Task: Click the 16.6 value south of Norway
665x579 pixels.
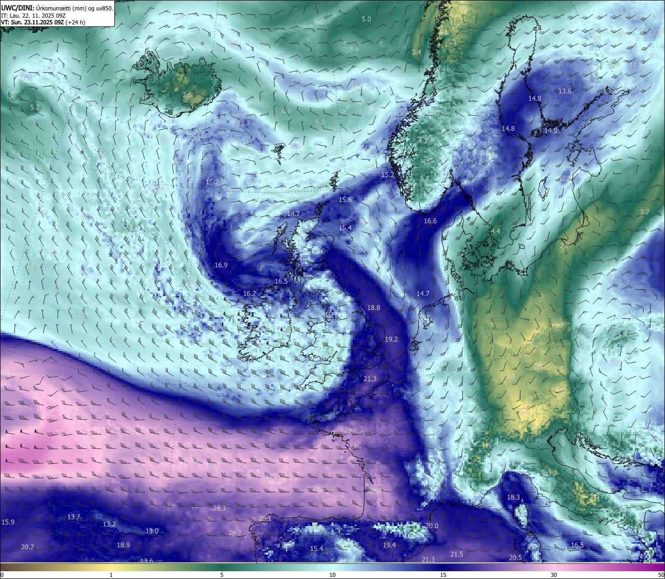Action: tap(430, 221)
